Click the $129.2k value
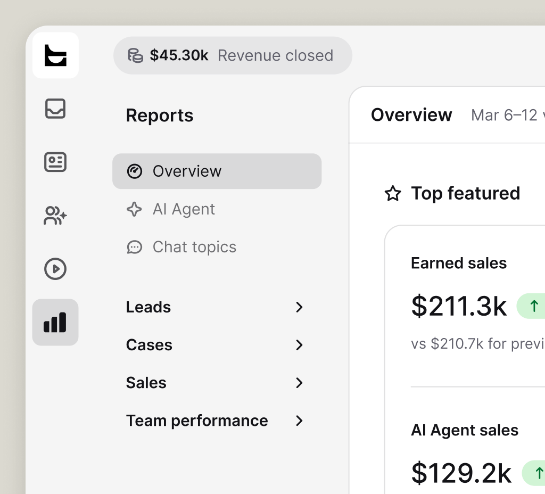The height and width of the screenshot is (494, 545). (x=461, y=473)
